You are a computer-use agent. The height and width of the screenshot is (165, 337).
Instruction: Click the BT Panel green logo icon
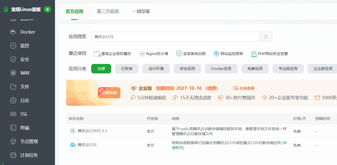[x=6, y=9]
